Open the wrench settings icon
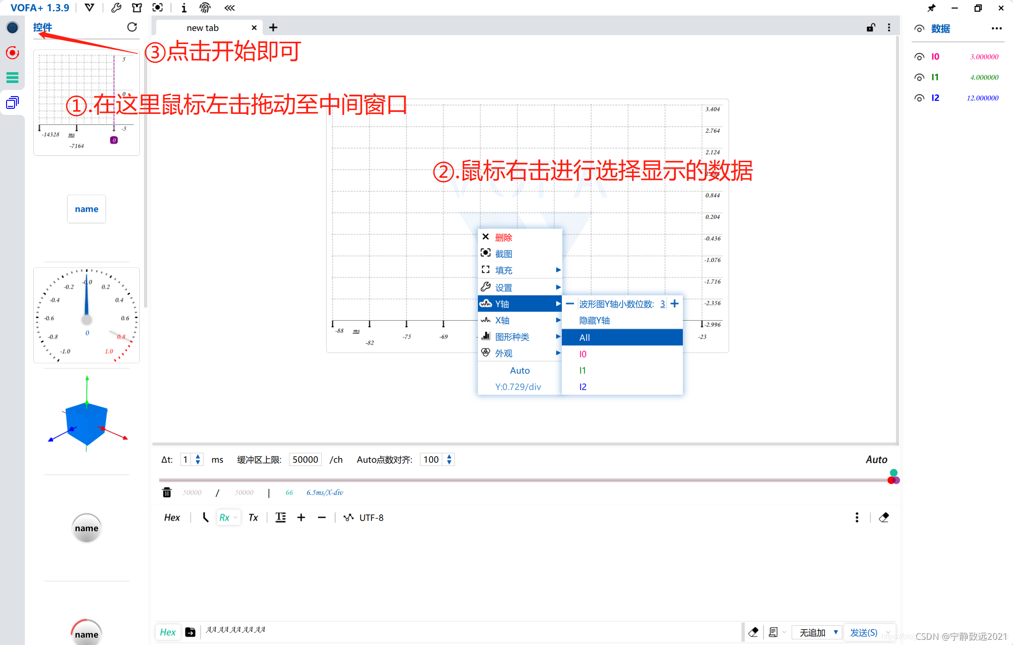 116,7
